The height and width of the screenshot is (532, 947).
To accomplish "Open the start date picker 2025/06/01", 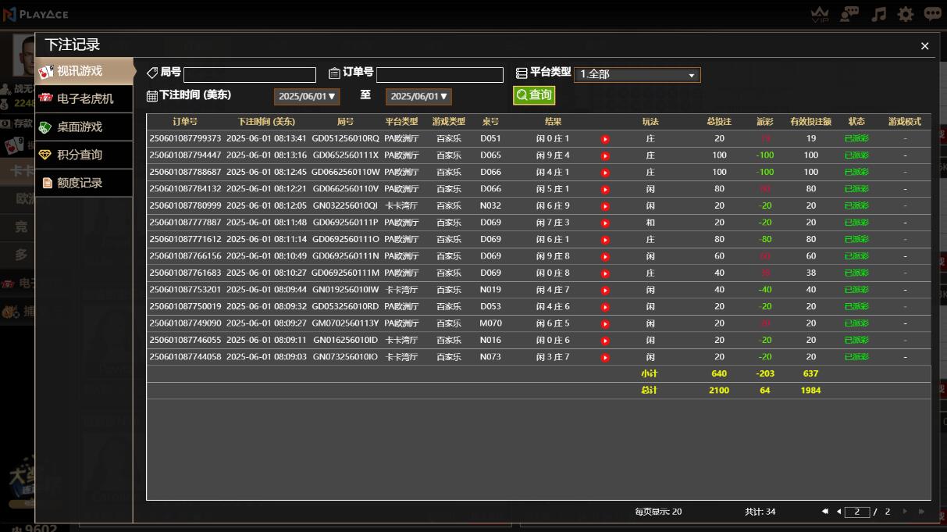I will pos(307,96).
